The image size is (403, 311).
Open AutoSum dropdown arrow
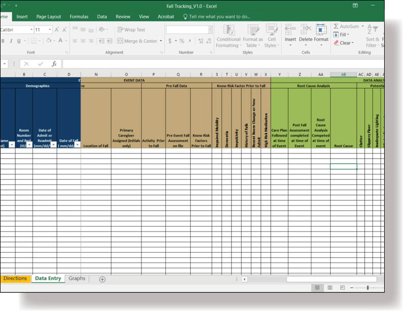363,26
